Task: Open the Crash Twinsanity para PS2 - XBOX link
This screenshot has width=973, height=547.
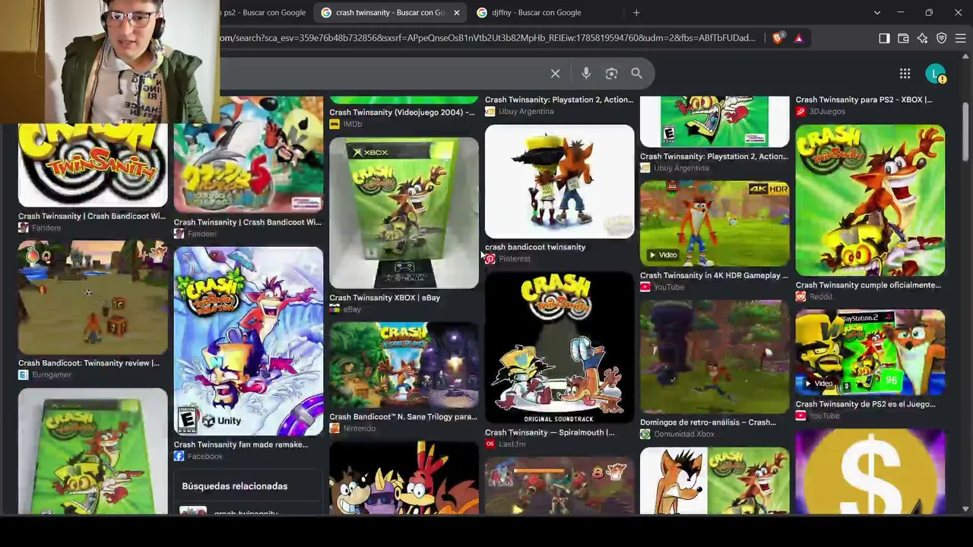Action: click(864, 100)
